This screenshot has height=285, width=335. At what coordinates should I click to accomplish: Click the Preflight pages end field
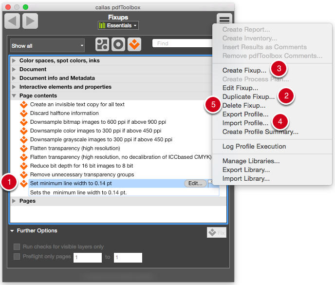click(128, 257)
